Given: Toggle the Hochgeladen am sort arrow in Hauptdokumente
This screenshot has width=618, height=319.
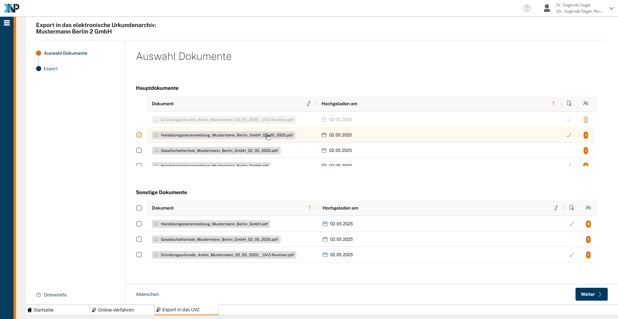Looking at the screenshot, I should tap(554, 104).
